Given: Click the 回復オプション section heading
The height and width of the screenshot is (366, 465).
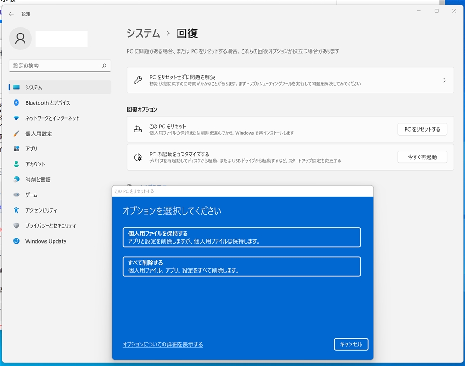Looking at the screenshot, I should click(x=142, y=110).
